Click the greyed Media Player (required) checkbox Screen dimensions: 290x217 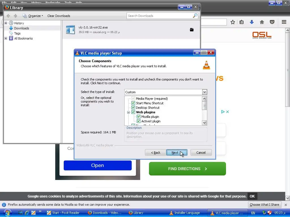[x=133, y=99]
